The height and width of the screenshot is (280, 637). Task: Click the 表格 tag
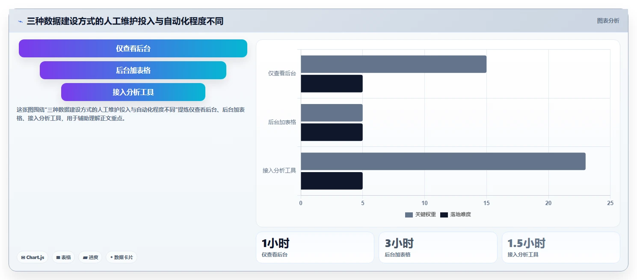pyautogui.click(x=63, y=257)
